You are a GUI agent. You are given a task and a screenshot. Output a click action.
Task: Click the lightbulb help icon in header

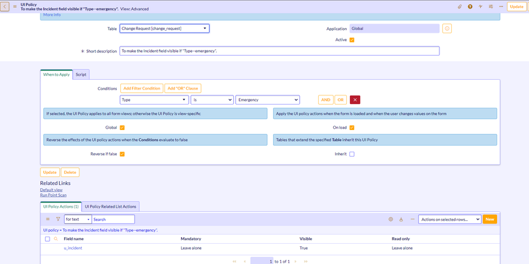coord(470,7)
